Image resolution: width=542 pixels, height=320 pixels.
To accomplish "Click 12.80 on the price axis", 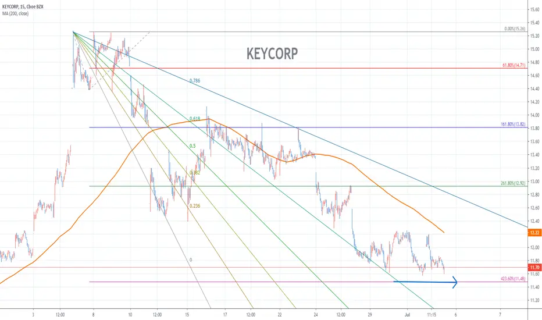I will 535,195.
